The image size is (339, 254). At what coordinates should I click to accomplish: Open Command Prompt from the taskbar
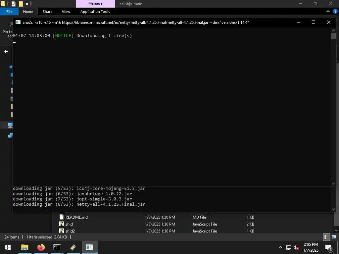tap(57, 247)
